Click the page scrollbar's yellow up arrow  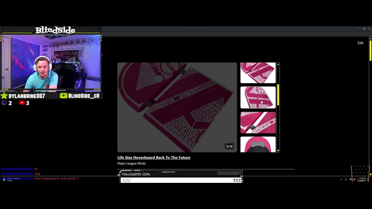[370, 38]
